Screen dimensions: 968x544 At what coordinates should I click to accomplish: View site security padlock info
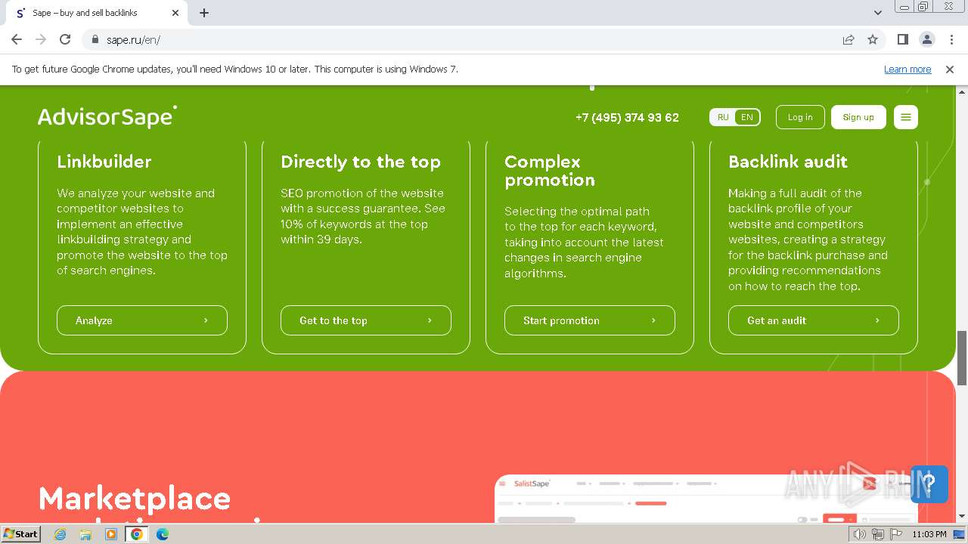[x=95, y=39]
